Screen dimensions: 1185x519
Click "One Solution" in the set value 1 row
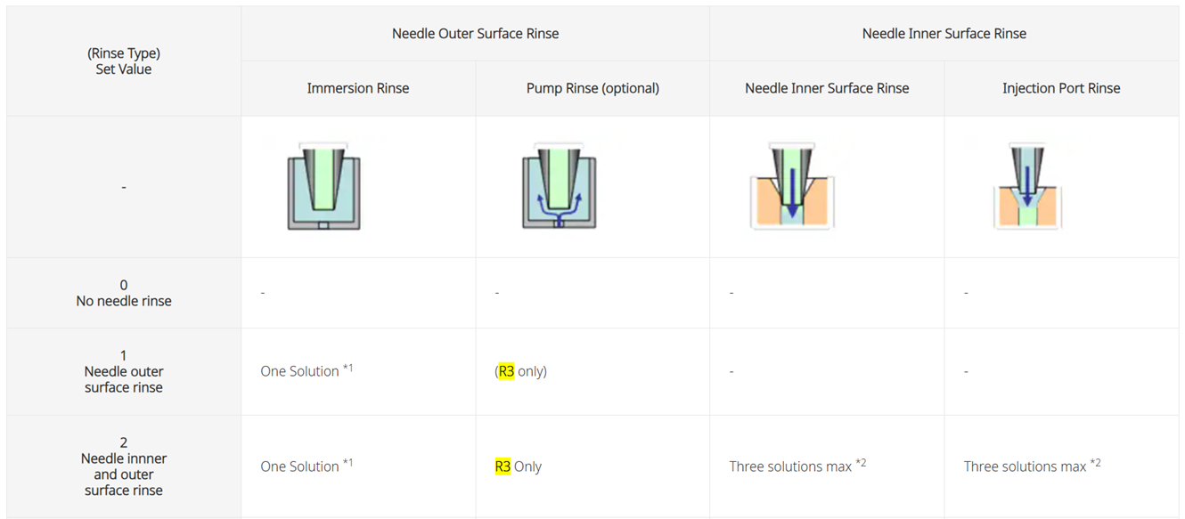click(x=300, y=371)
